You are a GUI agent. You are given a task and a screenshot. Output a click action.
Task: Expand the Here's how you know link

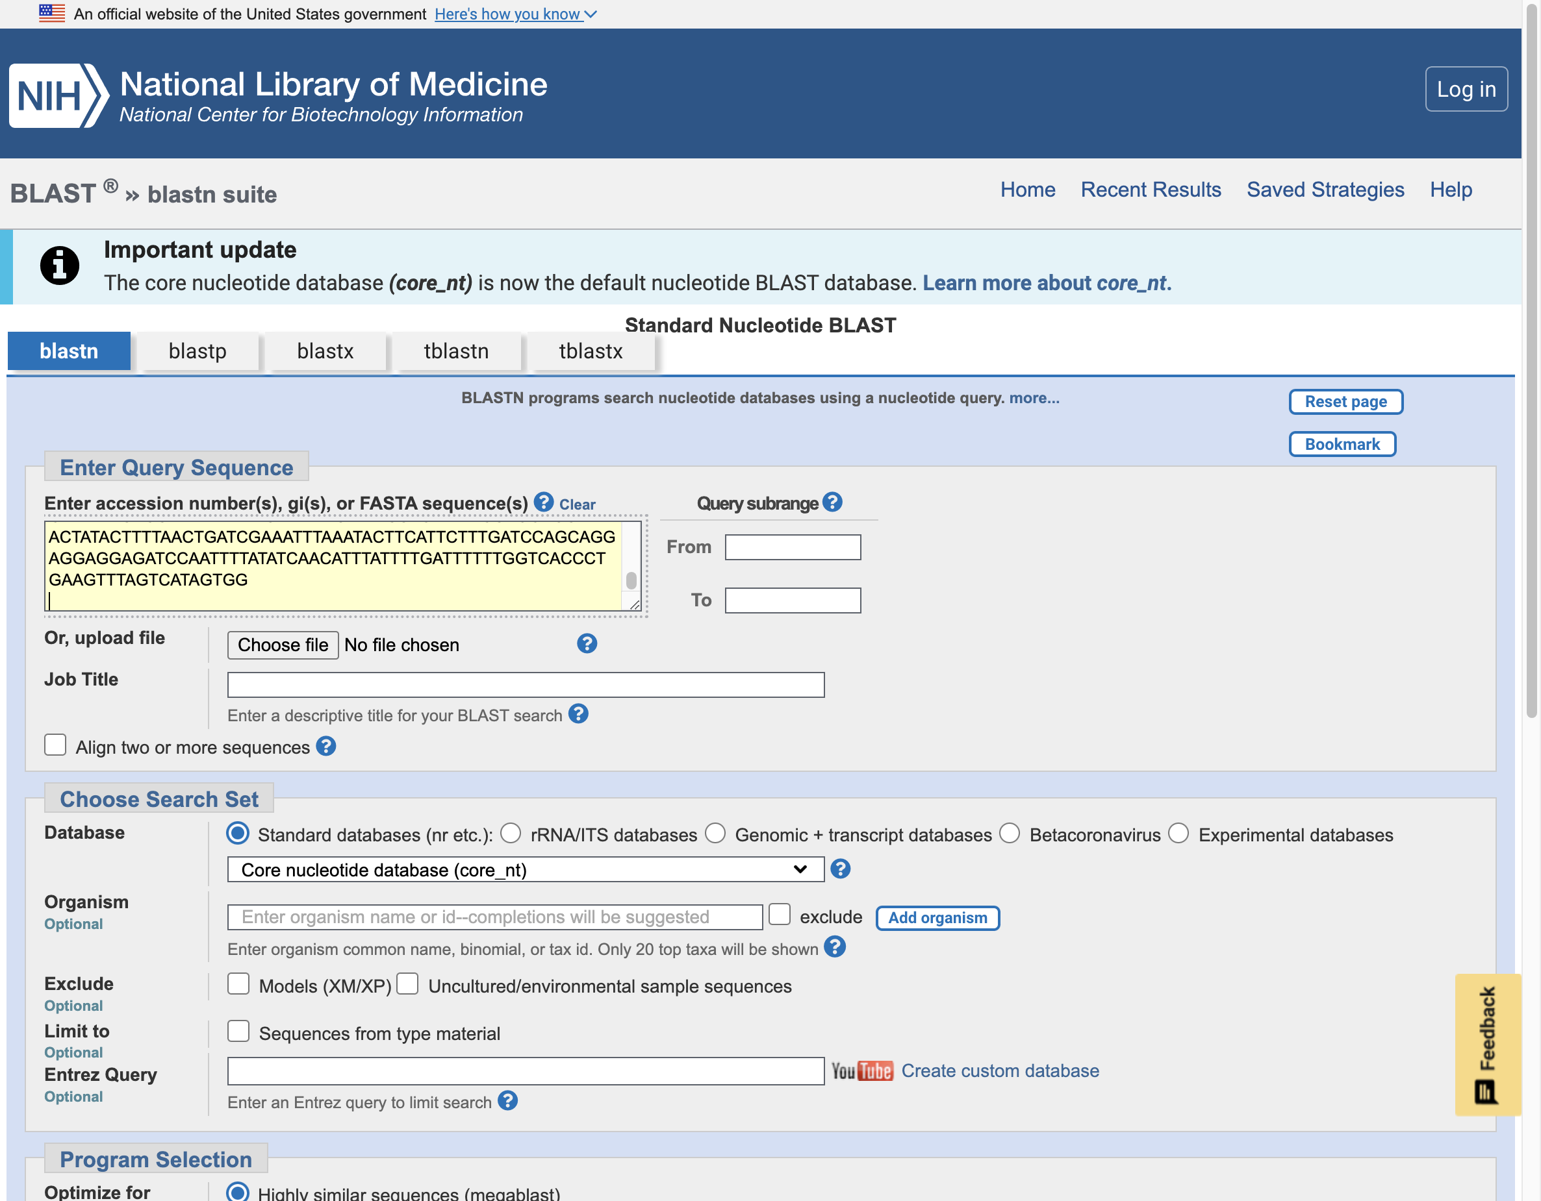(516, 14)
